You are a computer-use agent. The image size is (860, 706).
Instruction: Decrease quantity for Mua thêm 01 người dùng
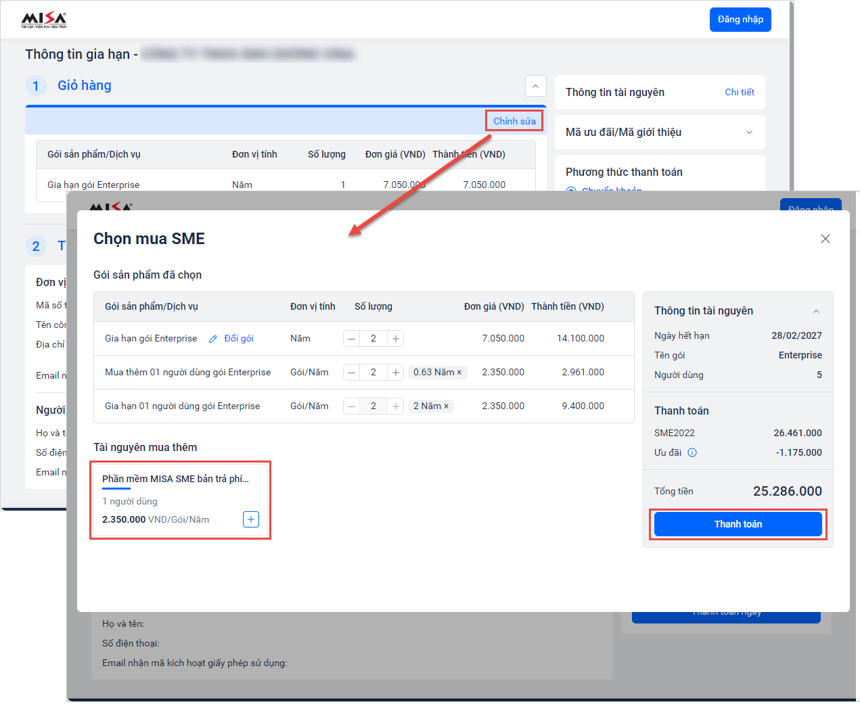[352, 373]
